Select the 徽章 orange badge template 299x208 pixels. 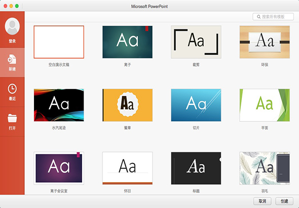coord(127,105)
